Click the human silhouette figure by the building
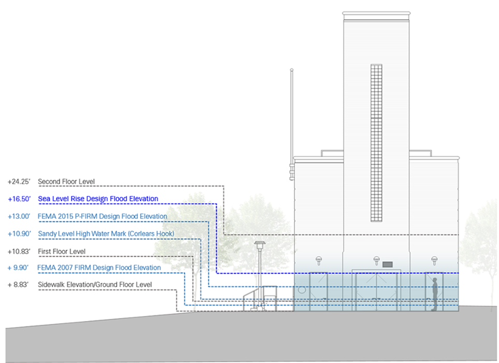The image size is (499, 363). 435,295
